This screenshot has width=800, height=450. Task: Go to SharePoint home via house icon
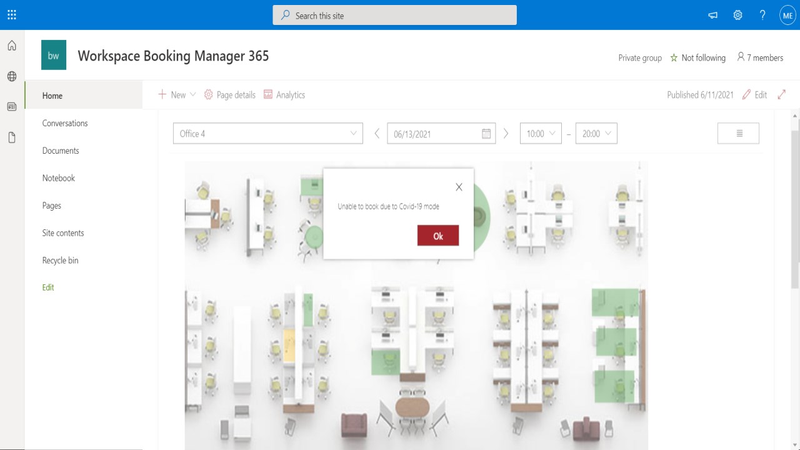pyautogui.click(x=12, y=46)
